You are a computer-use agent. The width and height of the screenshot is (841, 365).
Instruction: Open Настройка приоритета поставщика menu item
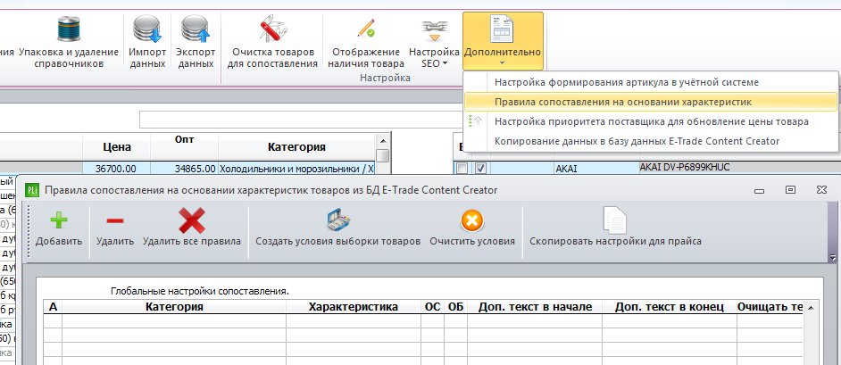point(652,121)
